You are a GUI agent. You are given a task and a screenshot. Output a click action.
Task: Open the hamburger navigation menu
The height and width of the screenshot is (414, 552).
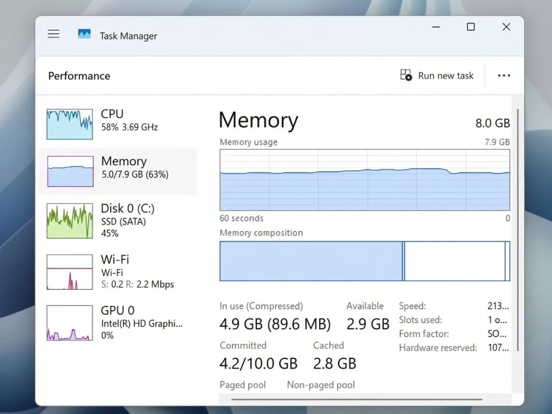point(54,34)
